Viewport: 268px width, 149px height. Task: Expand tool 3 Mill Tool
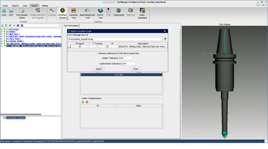(2, 34)
